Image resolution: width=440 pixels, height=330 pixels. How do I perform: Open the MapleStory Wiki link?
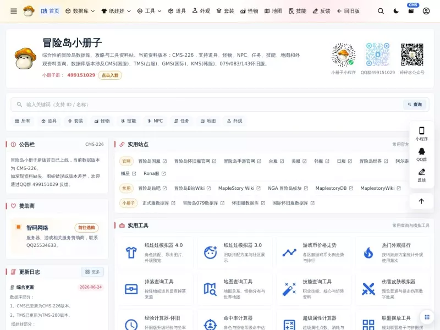[x=239, y=188]
